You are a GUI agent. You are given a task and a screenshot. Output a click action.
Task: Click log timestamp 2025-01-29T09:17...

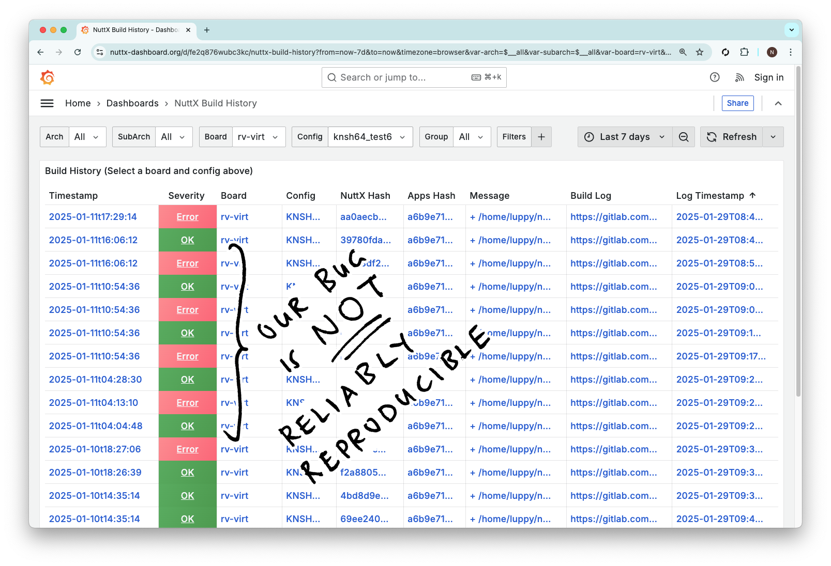click(x=721, y=356)
